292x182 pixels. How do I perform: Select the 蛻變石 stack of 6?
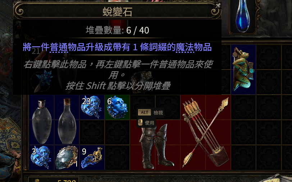point(117,107)
